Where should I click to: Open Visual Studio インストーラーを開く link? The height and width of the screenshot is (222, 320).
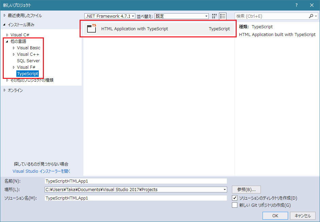41,171
